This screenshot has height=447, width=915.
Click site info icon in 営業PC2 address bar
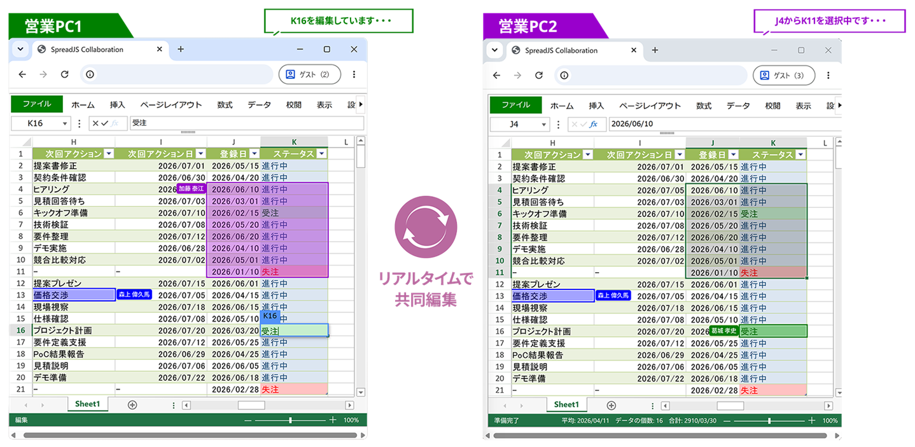click(x=565, y=75)
